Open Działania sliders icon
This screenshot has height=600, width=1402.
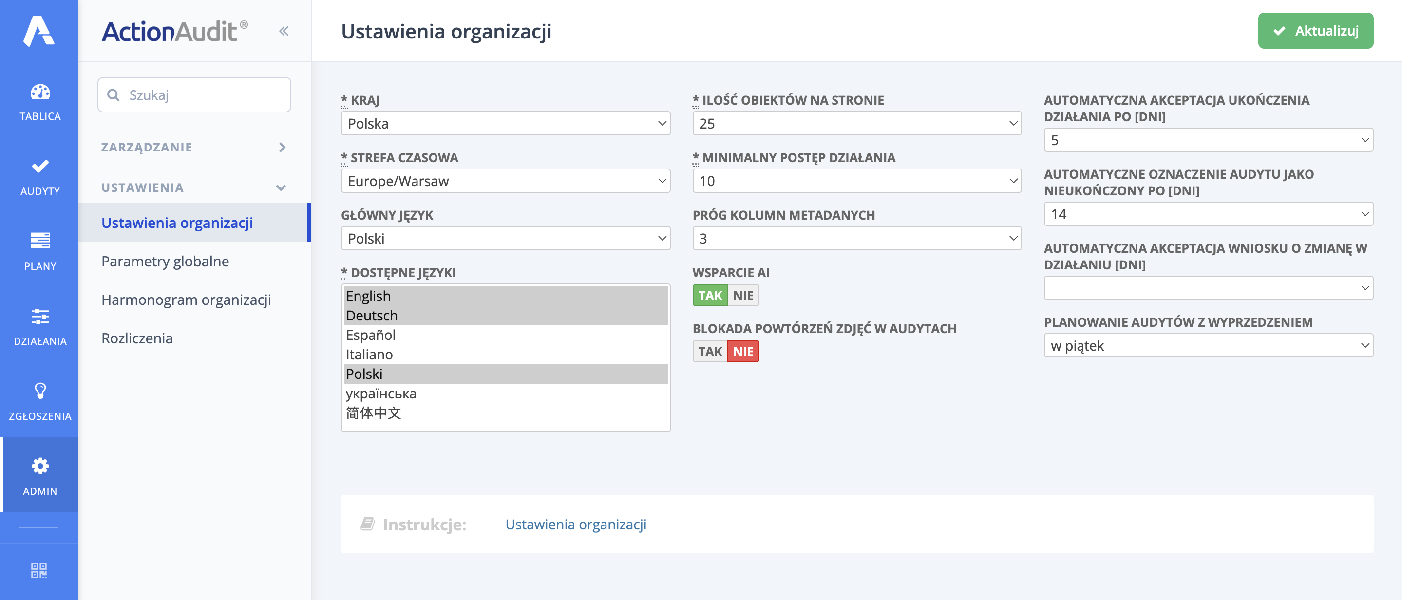click(x=40, y=316)
